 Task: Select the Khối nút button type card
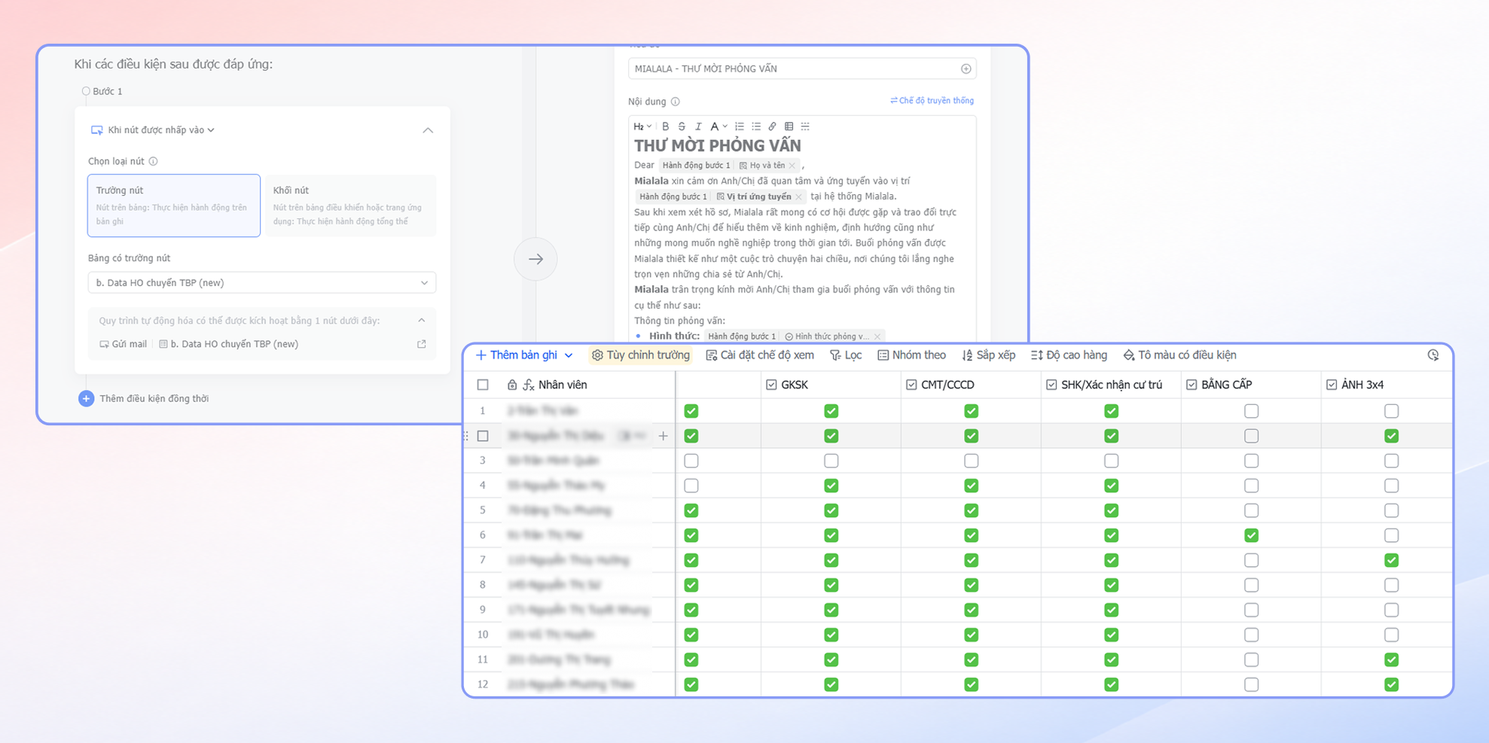(x=350, y=206)
